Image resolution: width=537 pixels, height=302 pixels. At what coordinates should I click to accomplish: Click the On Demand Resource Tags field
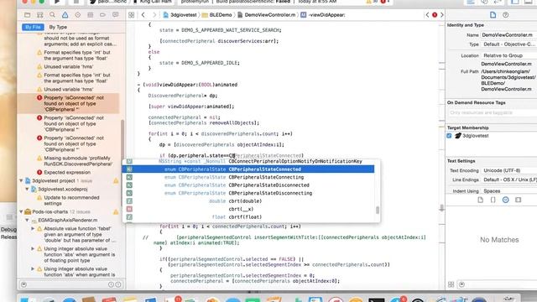(493, 112)
